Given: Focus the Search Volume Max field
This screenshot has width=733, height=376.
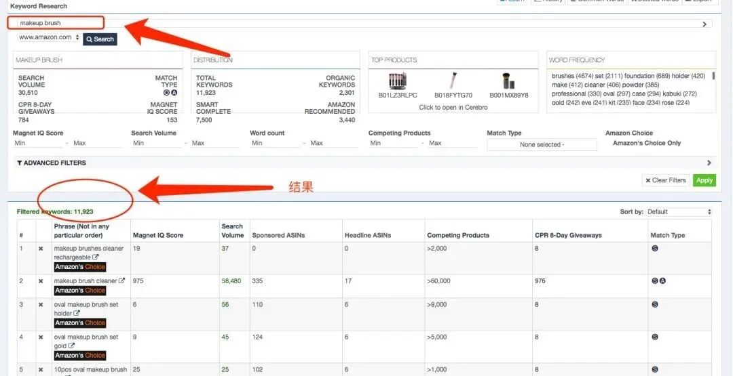Looking at the screenshot, I should pyautogui.click(x=216, y=143).
